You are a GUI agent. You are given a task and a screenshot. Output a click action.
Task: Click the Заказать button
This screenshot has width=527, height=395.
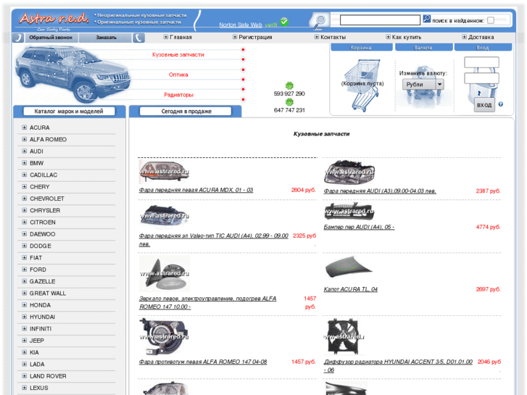[106, 37]
